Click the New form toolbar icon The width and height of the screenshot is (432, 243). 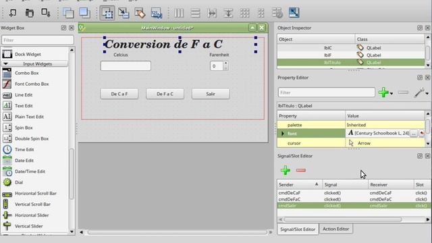(12, 13)
